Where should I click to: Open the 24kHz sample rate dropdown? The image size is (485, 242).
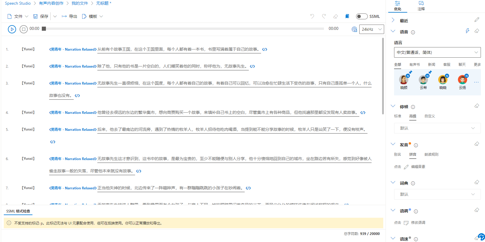coord(372,29)
